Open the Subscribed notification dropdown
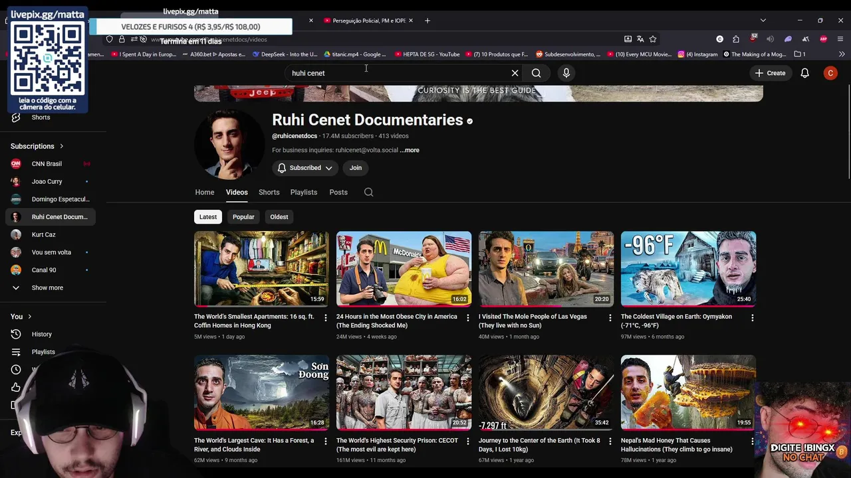The image size is (851, 478). coord(305,168)
